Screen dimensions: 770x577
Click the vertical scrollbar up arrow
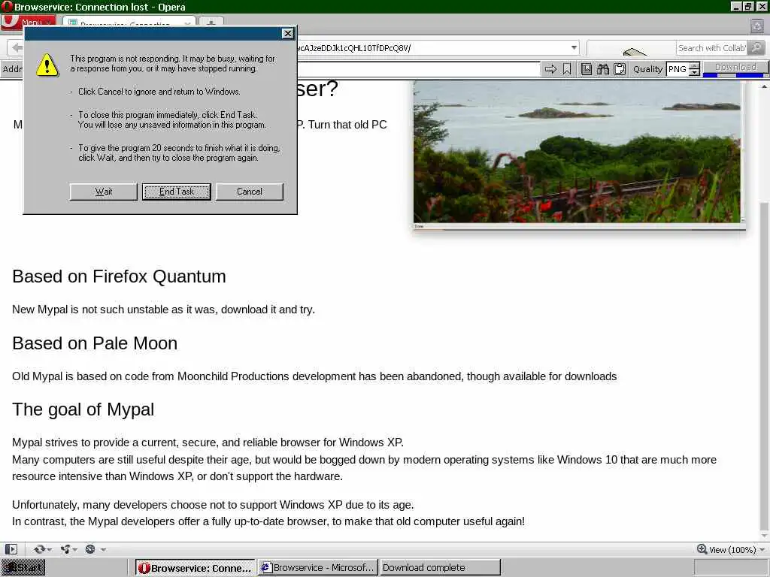click(764, 87)
